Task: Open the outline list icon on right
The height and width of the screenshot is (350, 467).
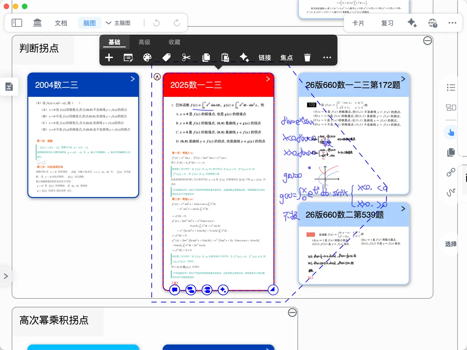Action: (451, 87)
